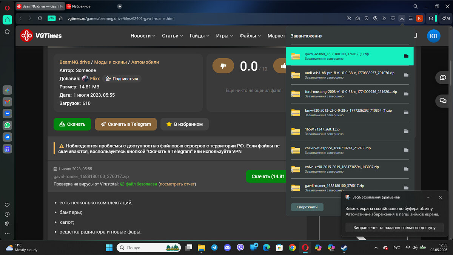This screenshot has height=255, width=453.
Task: Open the посмотреть отчет virus report link
Action: coord(177,184)
